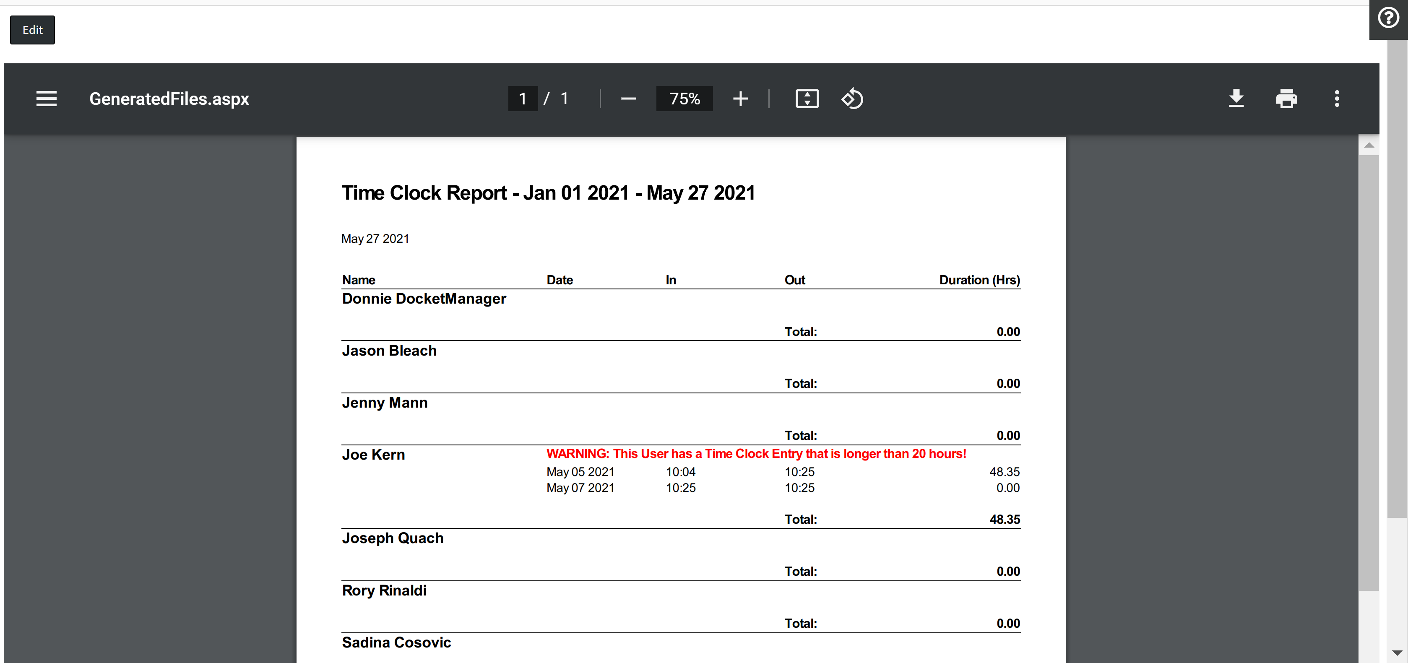Click the current page number field

tap(523, 99)
